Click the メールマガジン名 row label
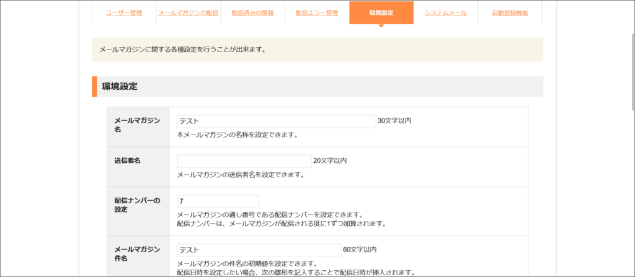This screenshot has width=635, height=277. pos(137,125)
